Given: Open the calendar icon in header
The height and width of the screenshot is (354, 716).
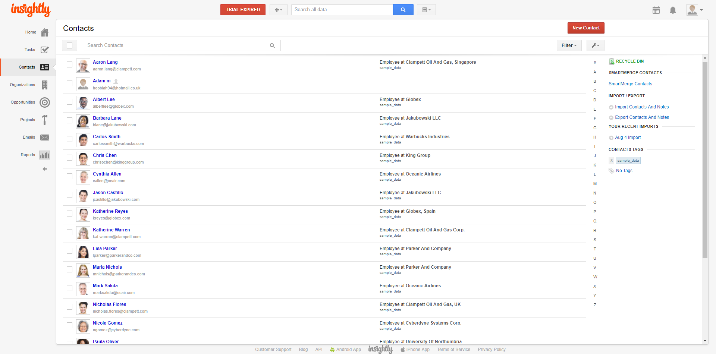Looking at the screenshot, I should [x=656, y=10].
